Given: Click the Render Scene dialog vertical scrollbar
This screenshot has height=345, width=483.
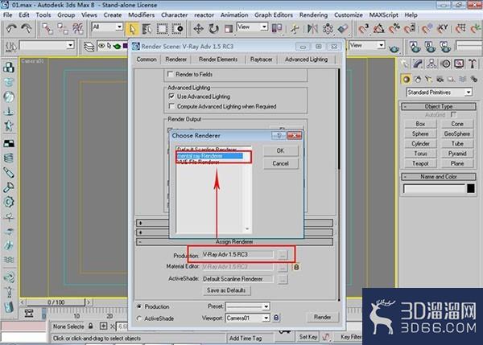Looking at the screenshot, I should tap(339, 118).
